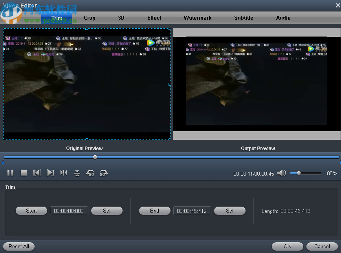This screenshot has height=253, width=341.
Task: Click the Start trim button
Action: coord(31,211)
